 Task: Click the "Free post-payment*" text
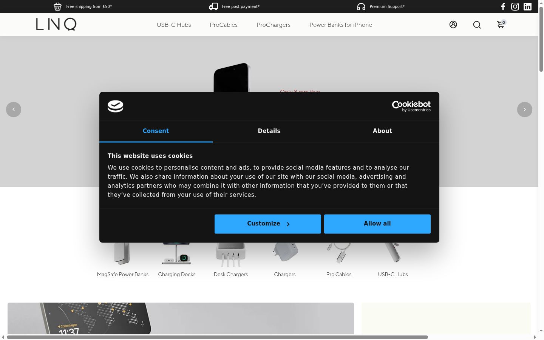(x=241, y=6)
